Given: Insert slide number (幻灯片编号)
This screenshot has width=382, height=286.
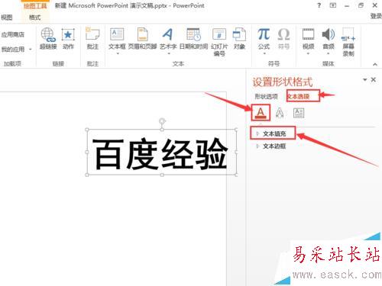Looking at the screenshot, I should (219, 42).
